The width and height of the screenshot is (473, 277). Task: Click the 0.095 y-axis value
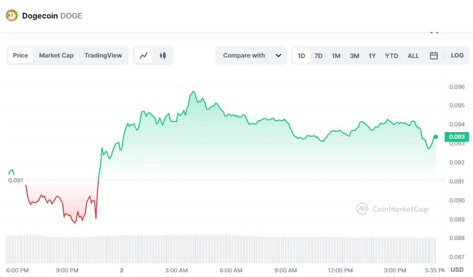coord(457,105)
